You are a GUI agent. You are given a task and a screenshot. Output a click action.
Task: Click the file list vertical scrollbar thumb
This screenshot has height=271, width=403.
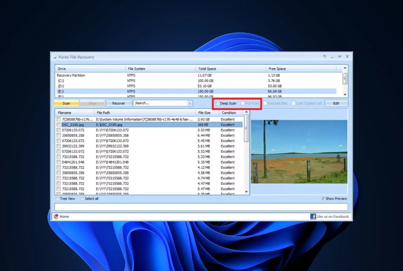coord(246,128)
